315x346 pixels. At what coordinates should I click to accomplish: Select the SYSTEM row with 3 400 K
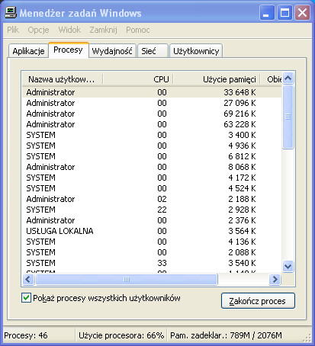tap(152, 135)
